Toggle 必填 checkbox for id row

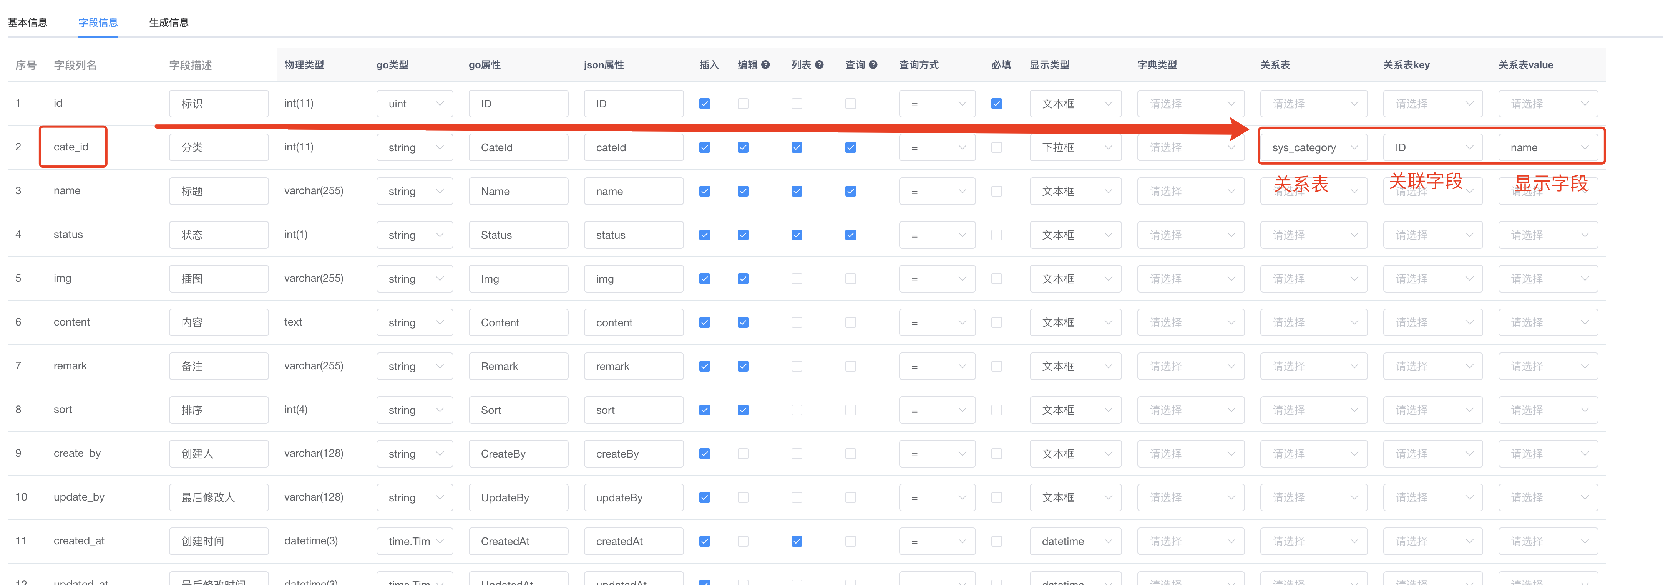997,104
